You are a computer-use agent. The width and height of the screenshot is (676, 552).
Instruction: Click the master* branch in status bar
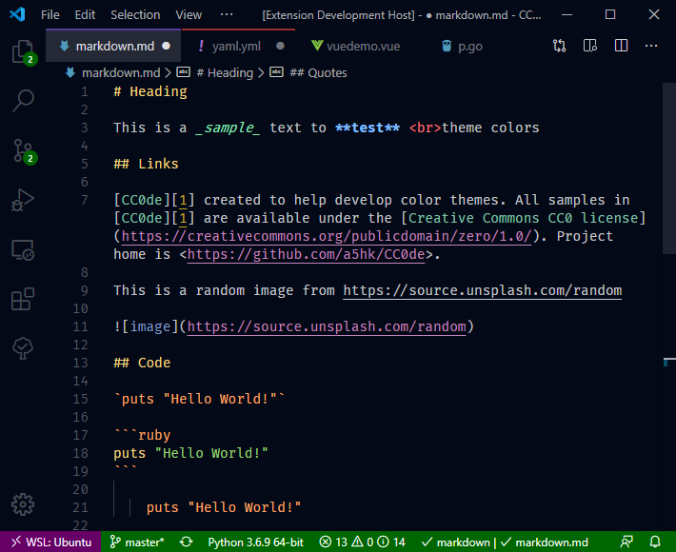click(137, 542)
